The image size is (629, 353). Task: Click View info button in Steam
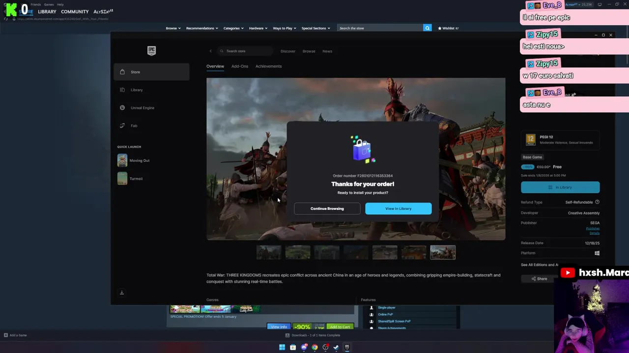[x=279, y=327]
